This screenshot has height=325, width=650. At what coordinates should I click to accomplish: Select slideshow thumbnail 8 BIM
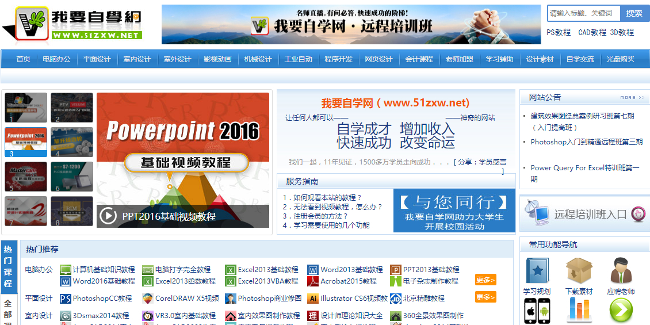pos(72,212)
